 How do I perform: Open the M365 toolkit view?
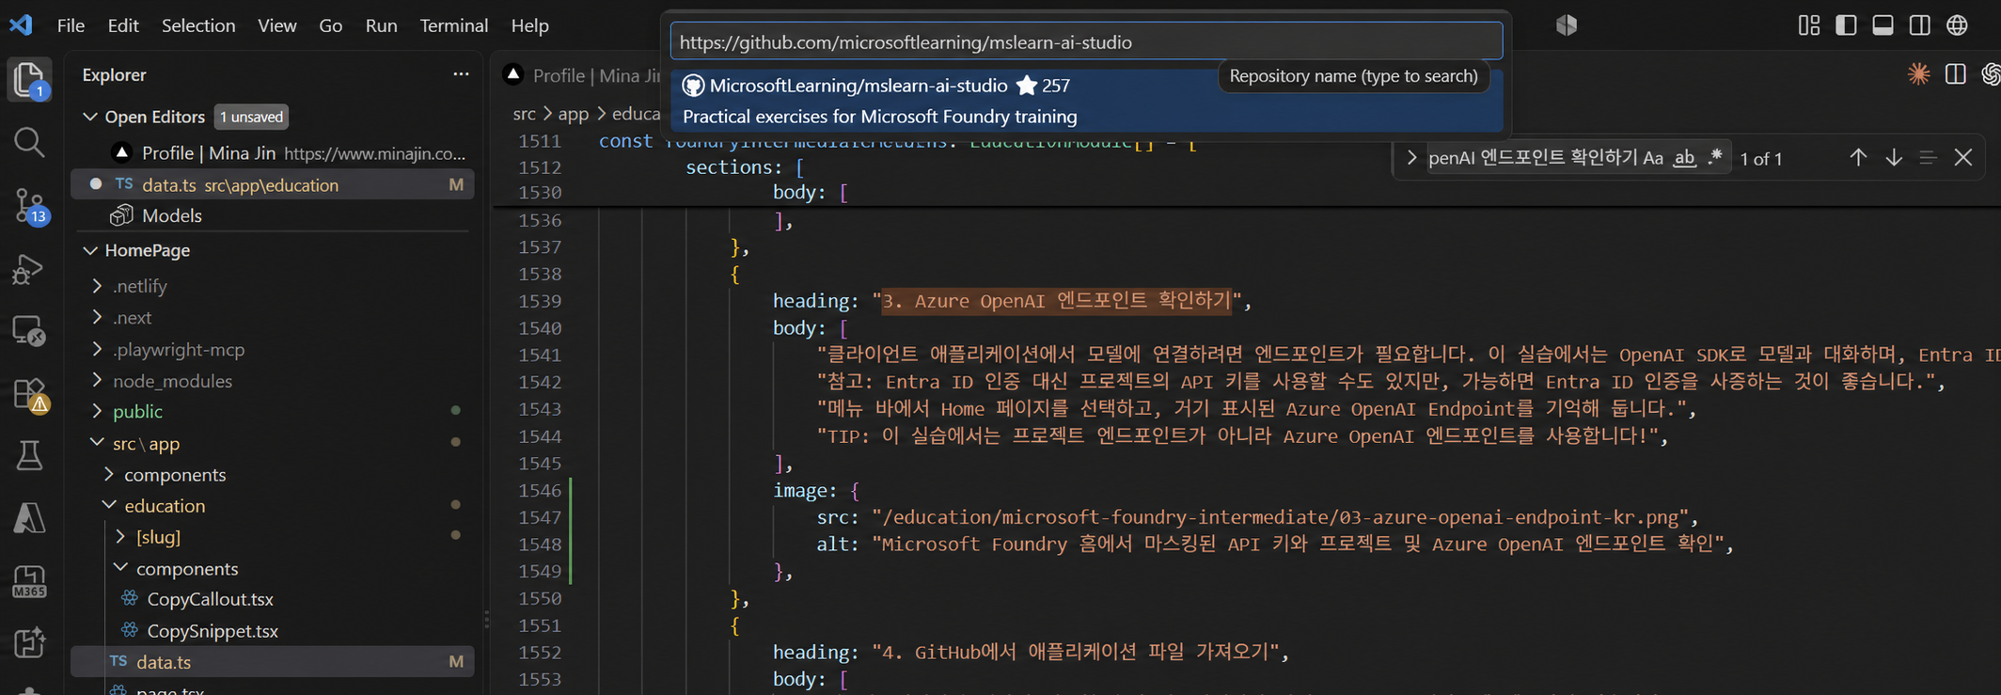tap(29, 581)
